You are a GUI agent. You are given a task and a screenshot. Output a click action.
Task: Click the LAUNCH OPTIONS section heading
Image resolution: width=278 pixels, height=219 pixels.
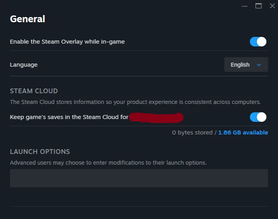(x=40, y=152)
